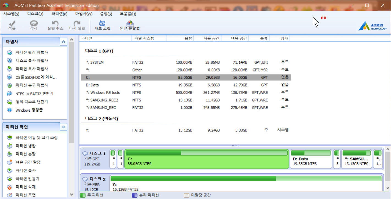Click the C: 85.05GB NTFS block
The image size is (391, 199).
tap(207, 159)
